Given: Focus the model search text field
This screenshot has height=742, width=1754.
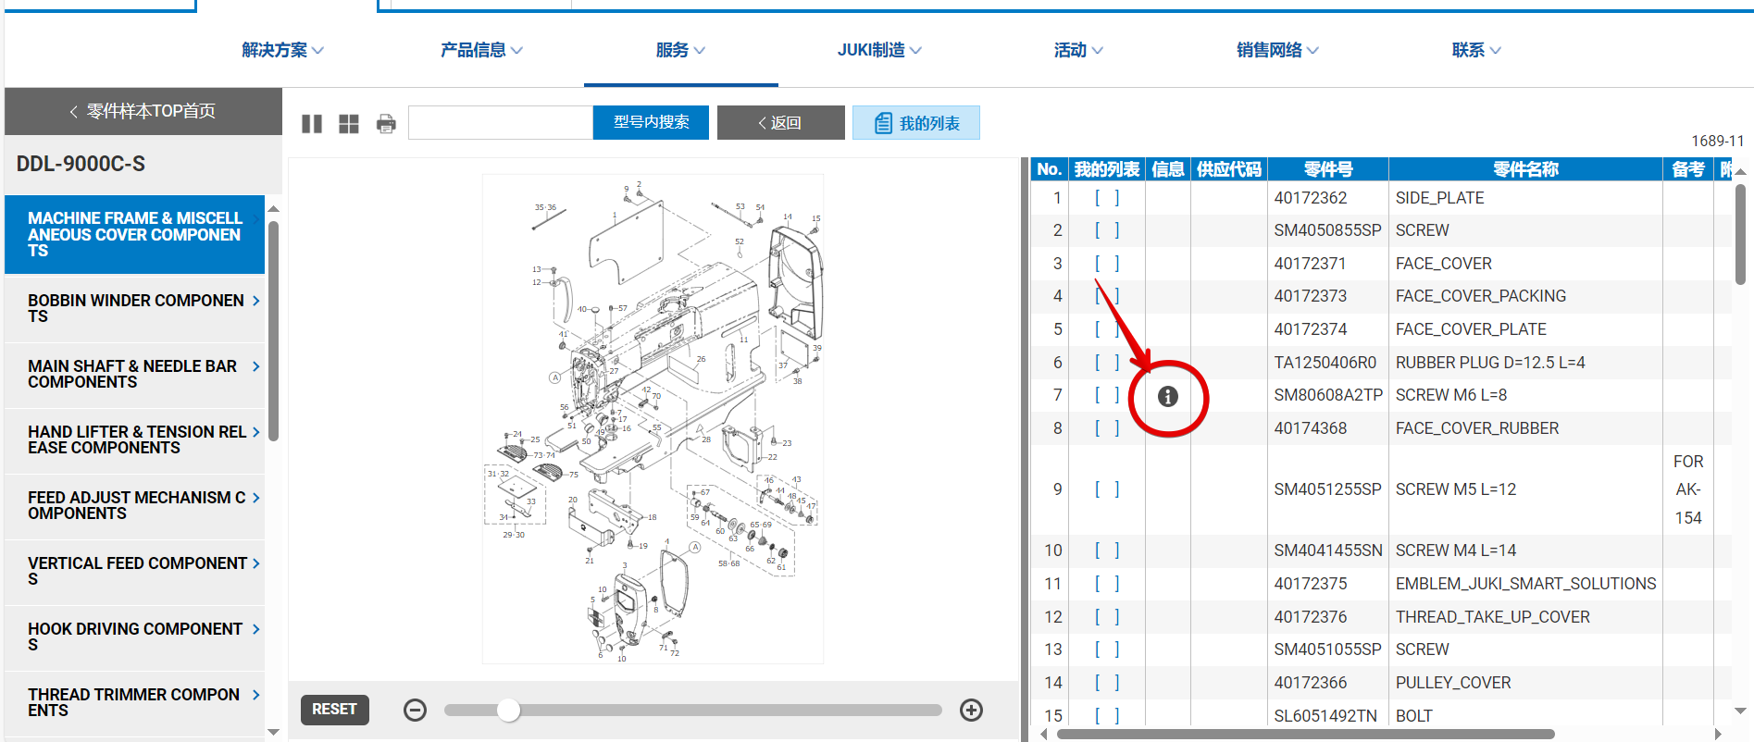Looking at the screenshot, I should point(500,122).
